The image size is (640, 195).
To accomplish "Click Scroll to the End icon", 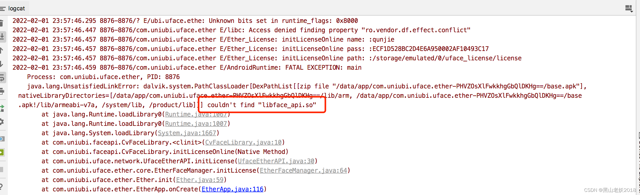I will pyautogui.click(x=2, y=36).
